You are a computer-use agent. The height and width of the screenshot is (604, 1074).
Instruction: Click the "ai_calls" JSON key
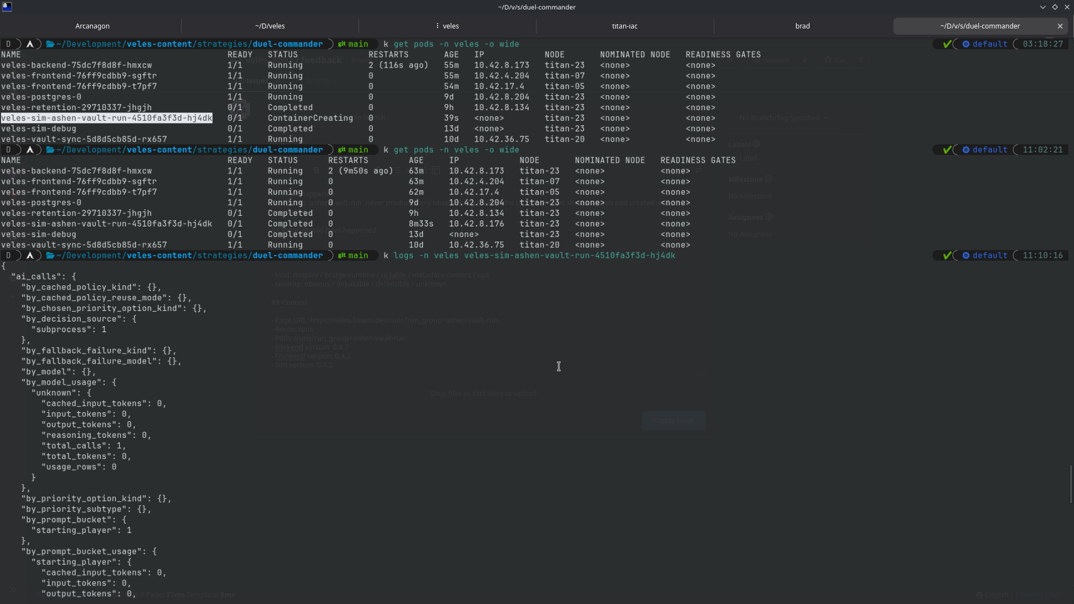click(x=36, y=277)
